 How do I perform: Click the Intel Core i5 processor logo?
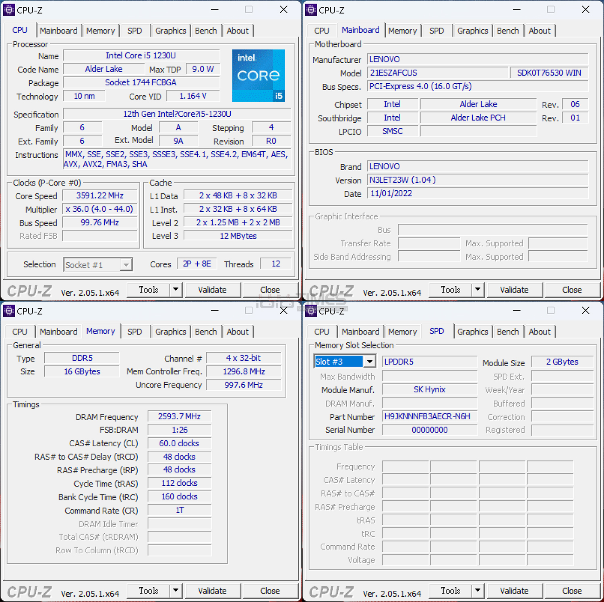(259, 75)
